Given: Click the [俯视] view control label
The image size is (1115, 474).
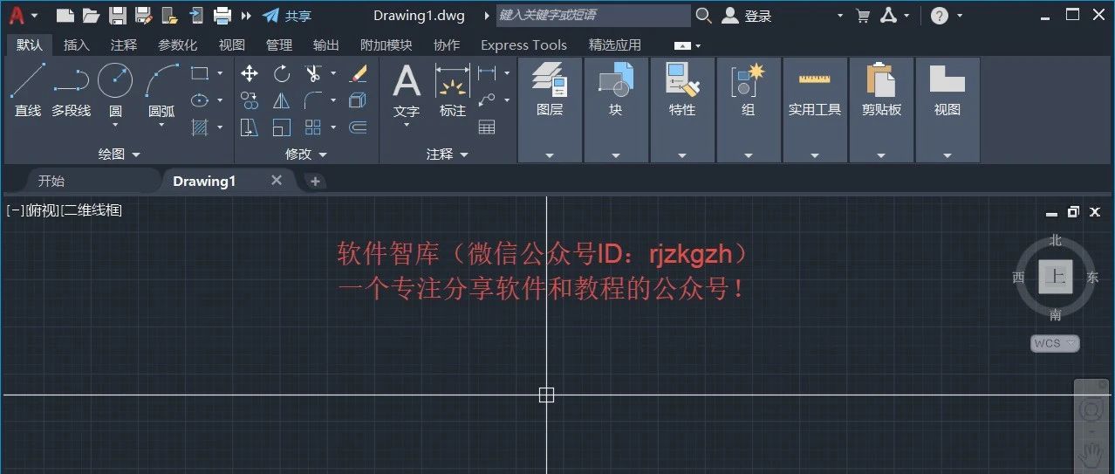Looking at the screenshot, I should [x=41, y=210].
